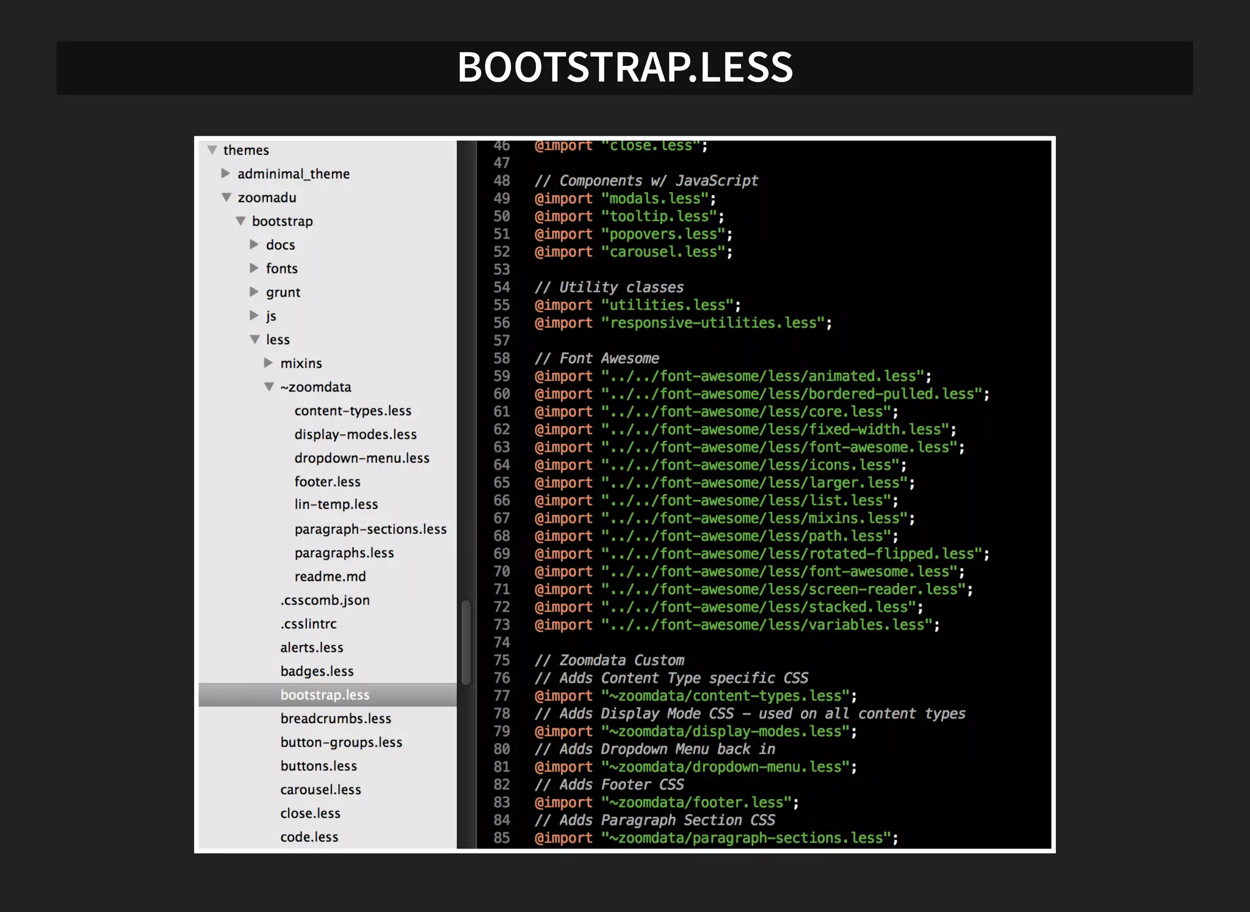1250x912 pixels.
Task: Click the bordered-pulled.less import path
Action: 792,394
